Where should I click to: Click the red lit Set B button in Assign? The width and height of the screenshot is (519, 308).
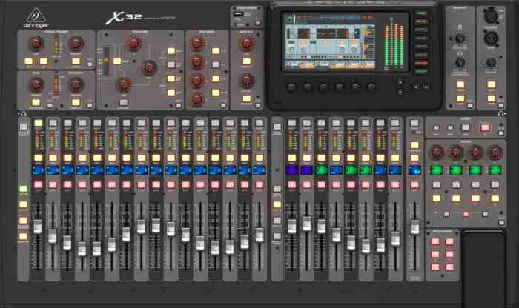(466, 215)
